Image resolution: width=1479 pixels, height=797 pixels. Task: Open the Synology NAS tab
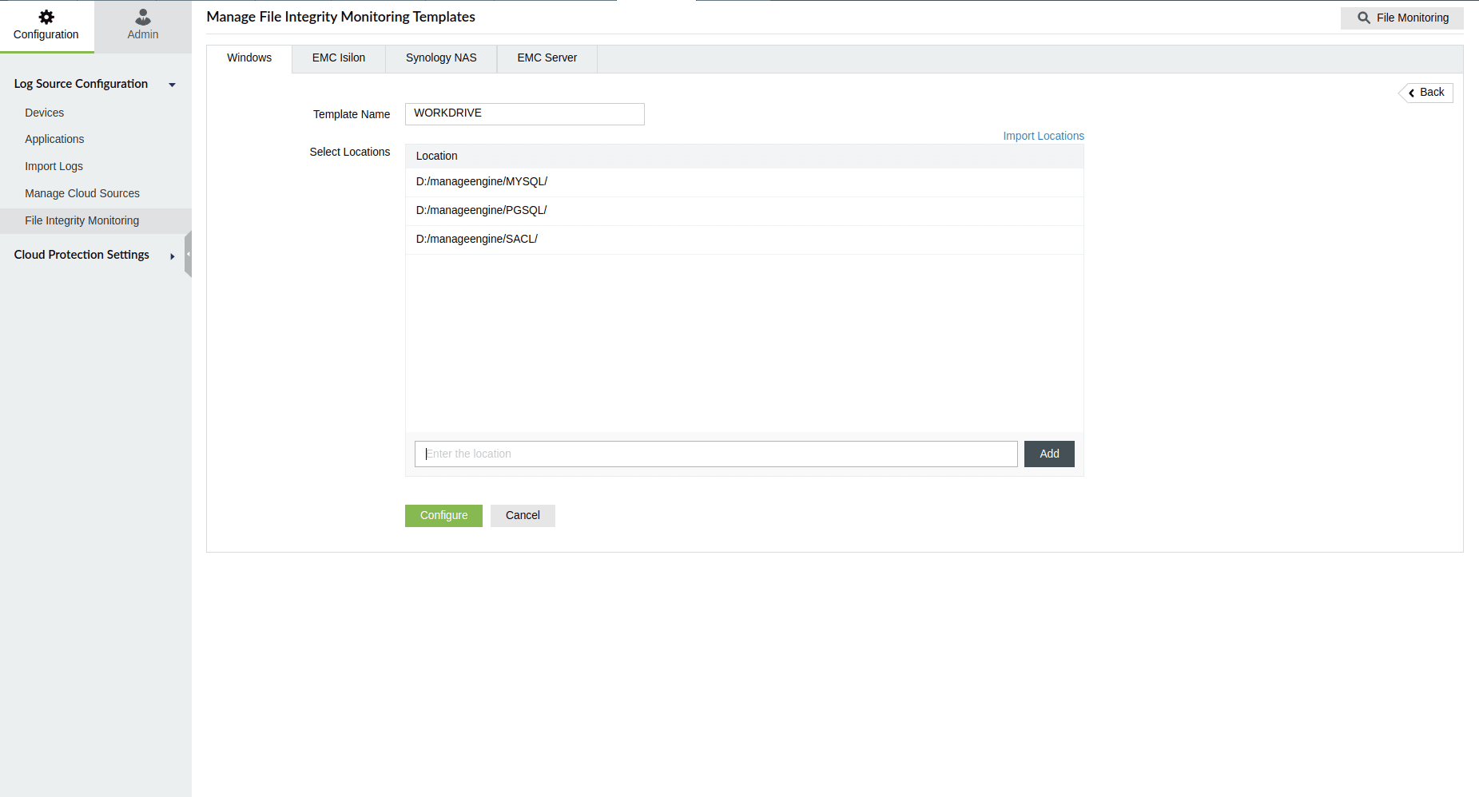click(440, 57)
